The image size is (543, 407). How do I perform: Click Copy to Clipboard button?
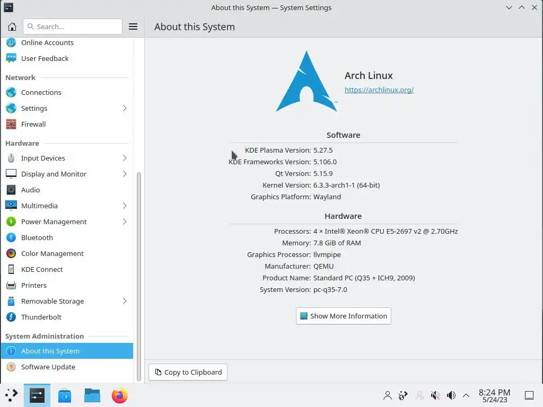pos(188,372)
